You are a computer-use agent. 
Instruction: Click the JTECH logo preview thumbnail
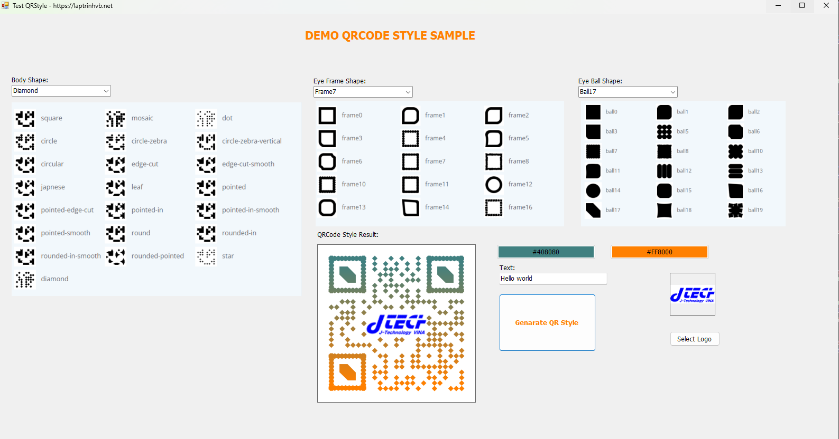coord(693,294)
